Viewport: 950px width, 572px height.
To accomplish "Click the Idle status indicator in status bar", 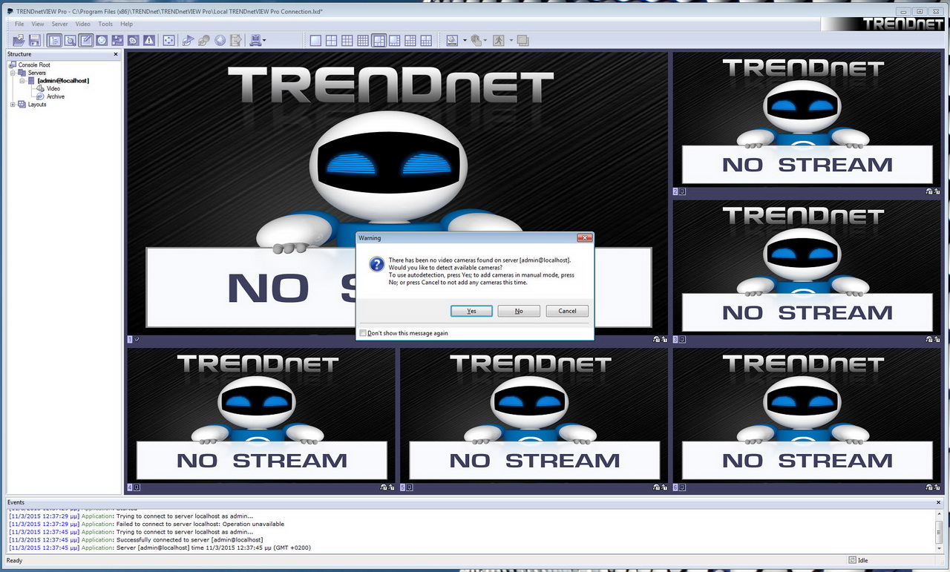I will pyautogui.click(x=859, y=560).
